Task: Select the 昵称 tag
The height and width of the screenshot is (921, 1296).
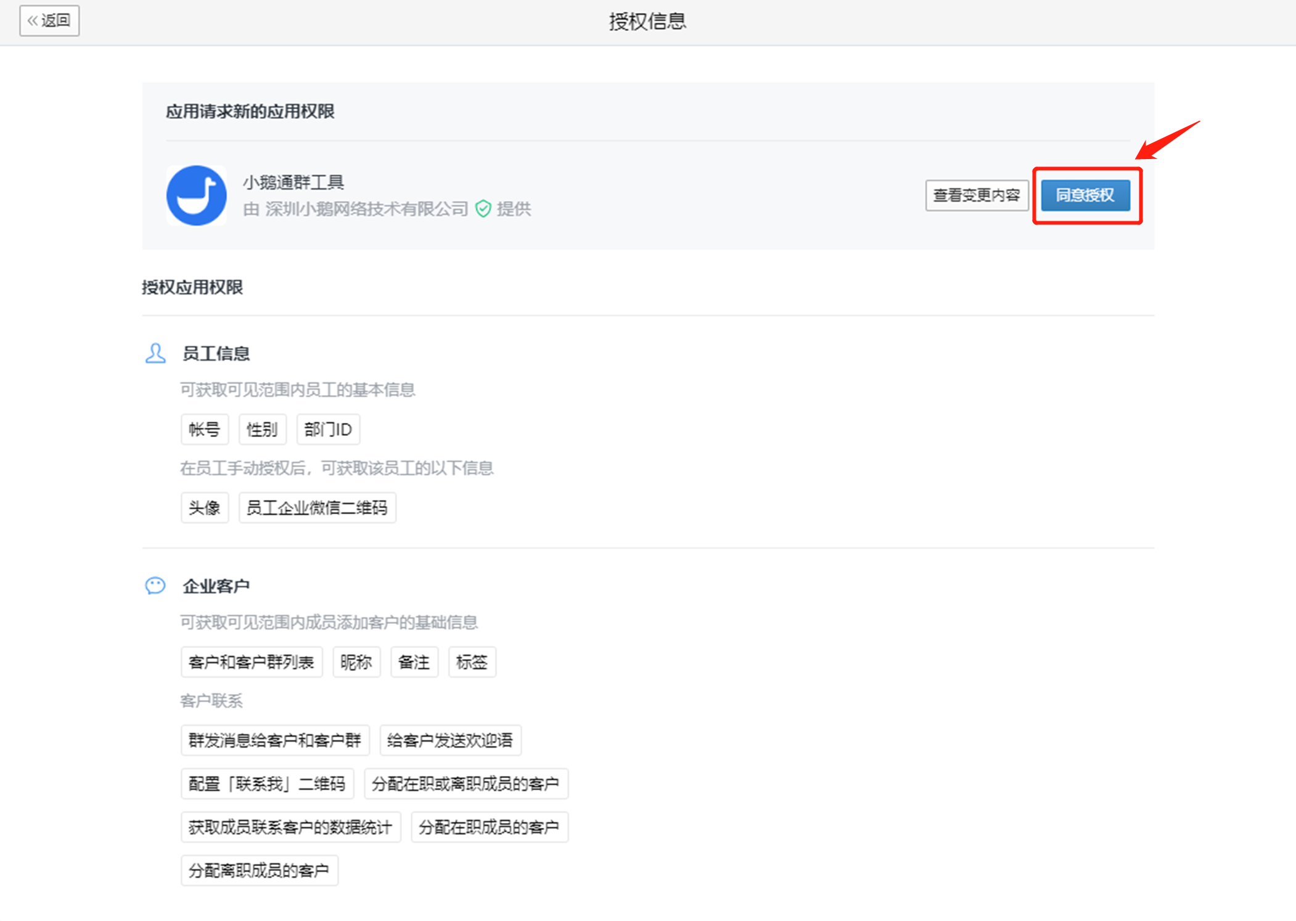Action: pyautogui.click(x=356, y=662)
